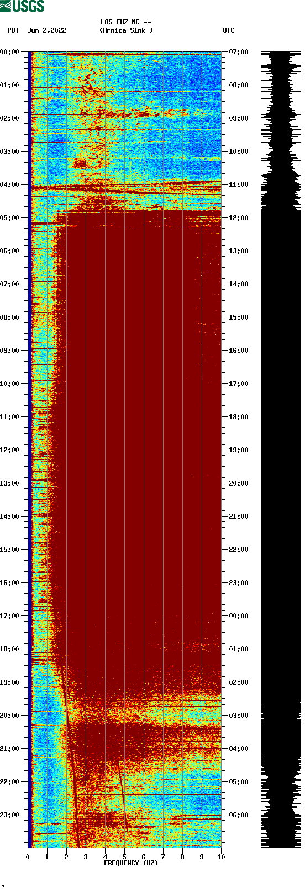Select the 00:00 PDT time label
Viewport: 305px width, 892px height.
pyautogui.click(x=10, y=52)
